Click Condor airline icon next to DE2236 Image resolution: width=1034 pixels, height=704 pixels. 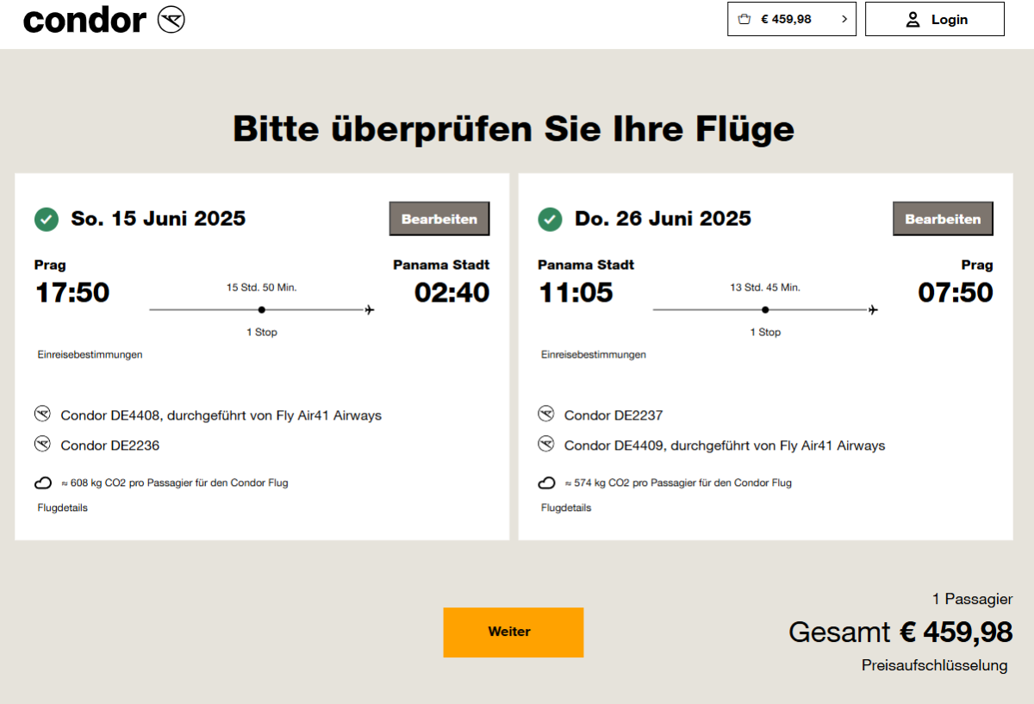coord(42,445)
